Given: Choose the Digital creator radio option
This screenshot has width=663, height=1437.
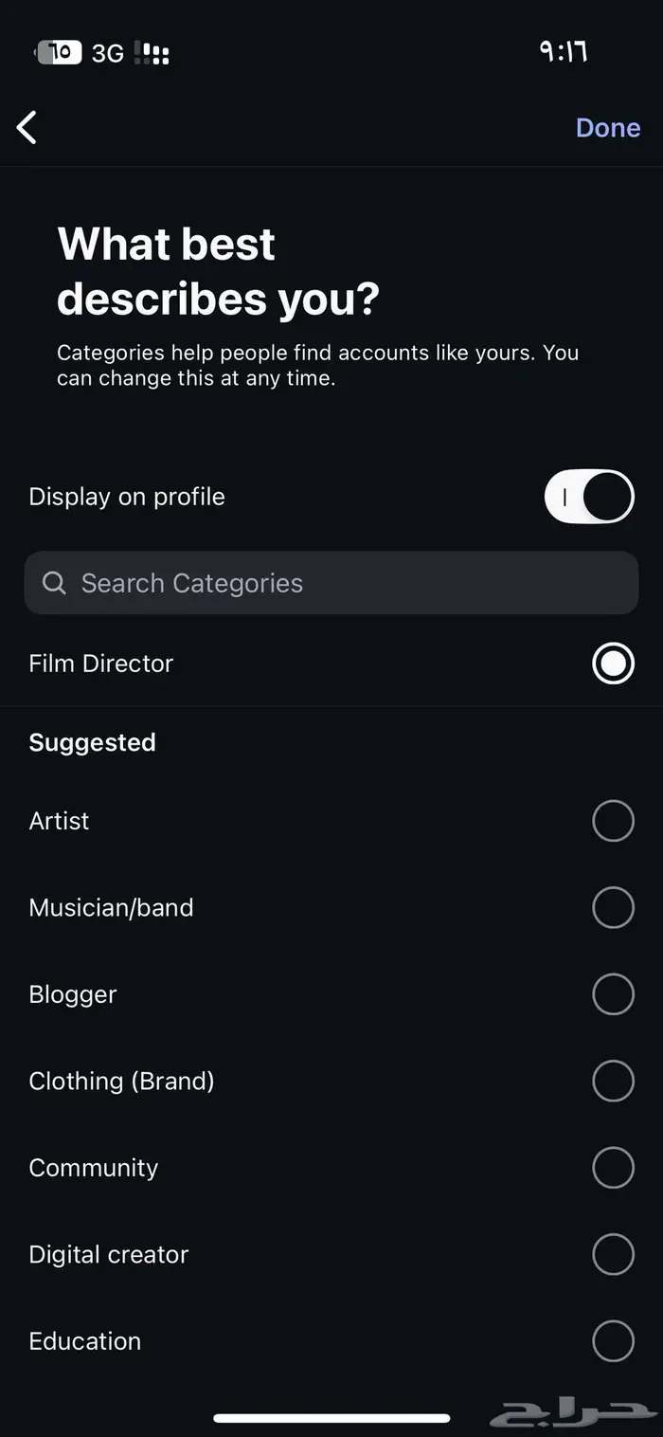Looking at the screenshot, I should point(613,1254).
